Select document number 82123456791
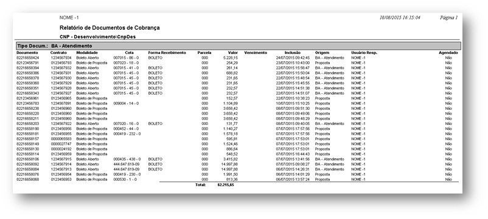This screenshot has height=219, width=488. 28,62
